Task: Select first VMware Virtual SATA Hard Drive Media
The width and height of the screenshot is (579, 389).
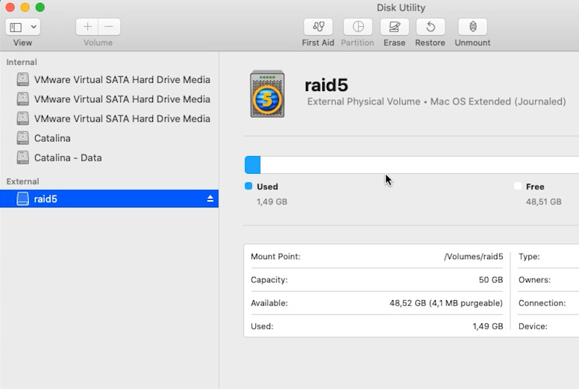Action: click(x=109, y=79)
